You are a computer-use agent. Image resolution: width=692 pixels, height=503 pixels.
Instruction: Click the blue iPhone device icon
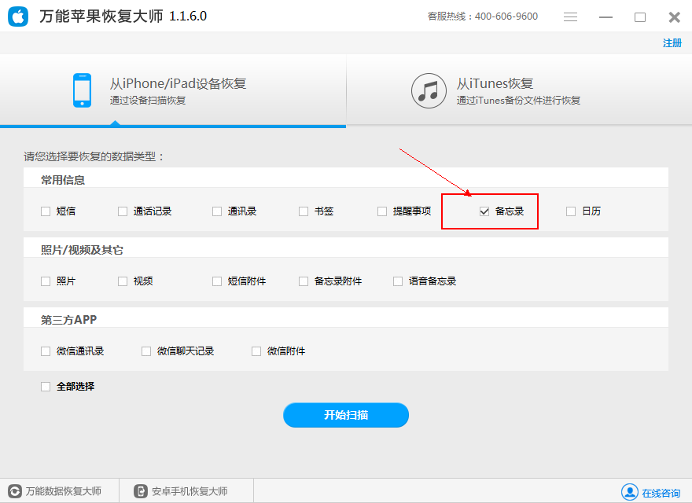(x=82, y=90)
